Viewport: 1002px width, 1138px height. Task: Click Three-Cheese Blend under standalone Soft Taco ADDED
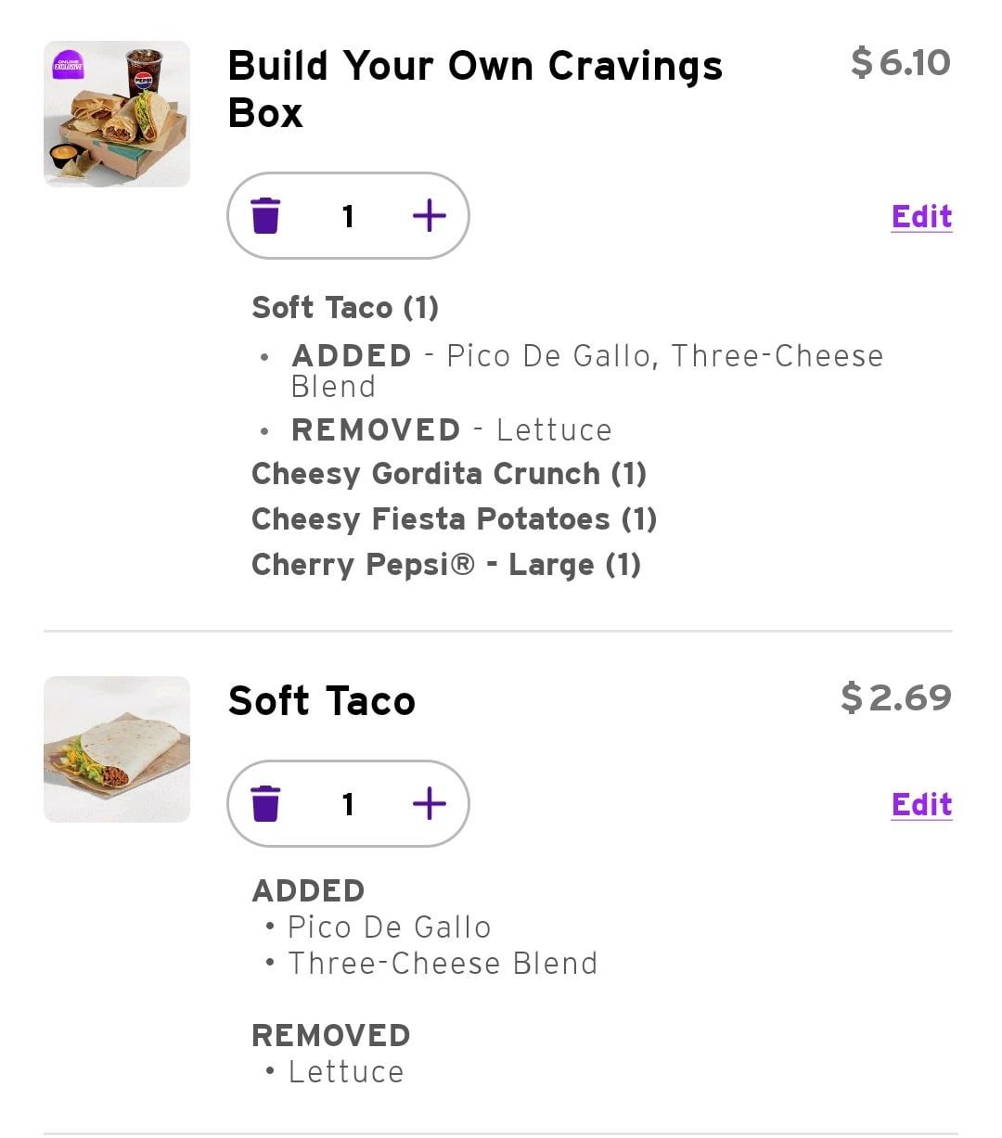[x=443, y=964]
